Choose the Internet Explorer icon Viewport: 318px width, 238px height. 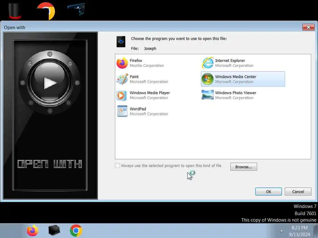208,63
